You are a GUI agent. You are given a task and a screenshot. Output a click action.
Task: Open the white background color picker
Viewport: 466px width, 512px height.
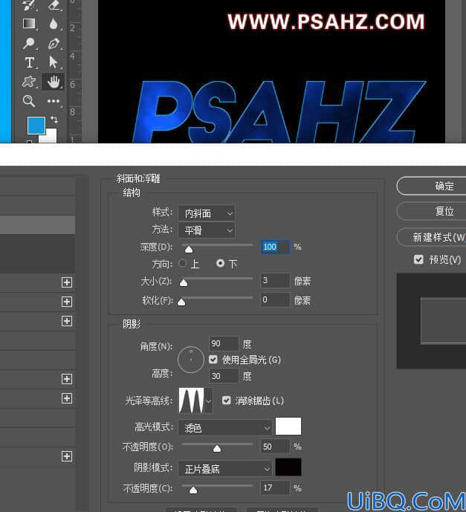coord(51,136)
